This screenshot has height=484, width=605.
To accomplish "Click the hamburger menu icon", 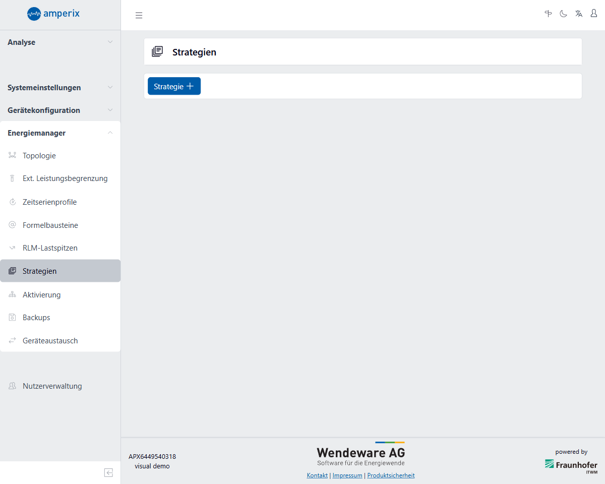I will 139,15.
